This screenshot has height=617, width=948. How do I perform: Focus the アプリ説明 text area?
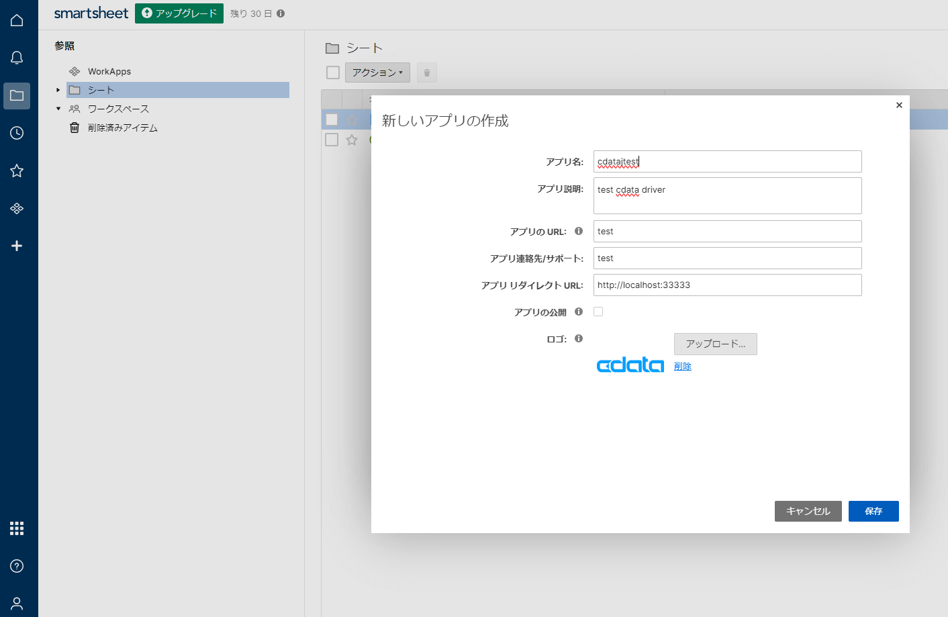coord(728,195)
